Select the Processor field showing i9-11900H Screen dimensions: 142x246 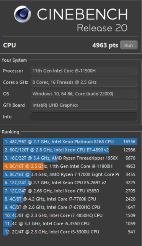(84, 71)
